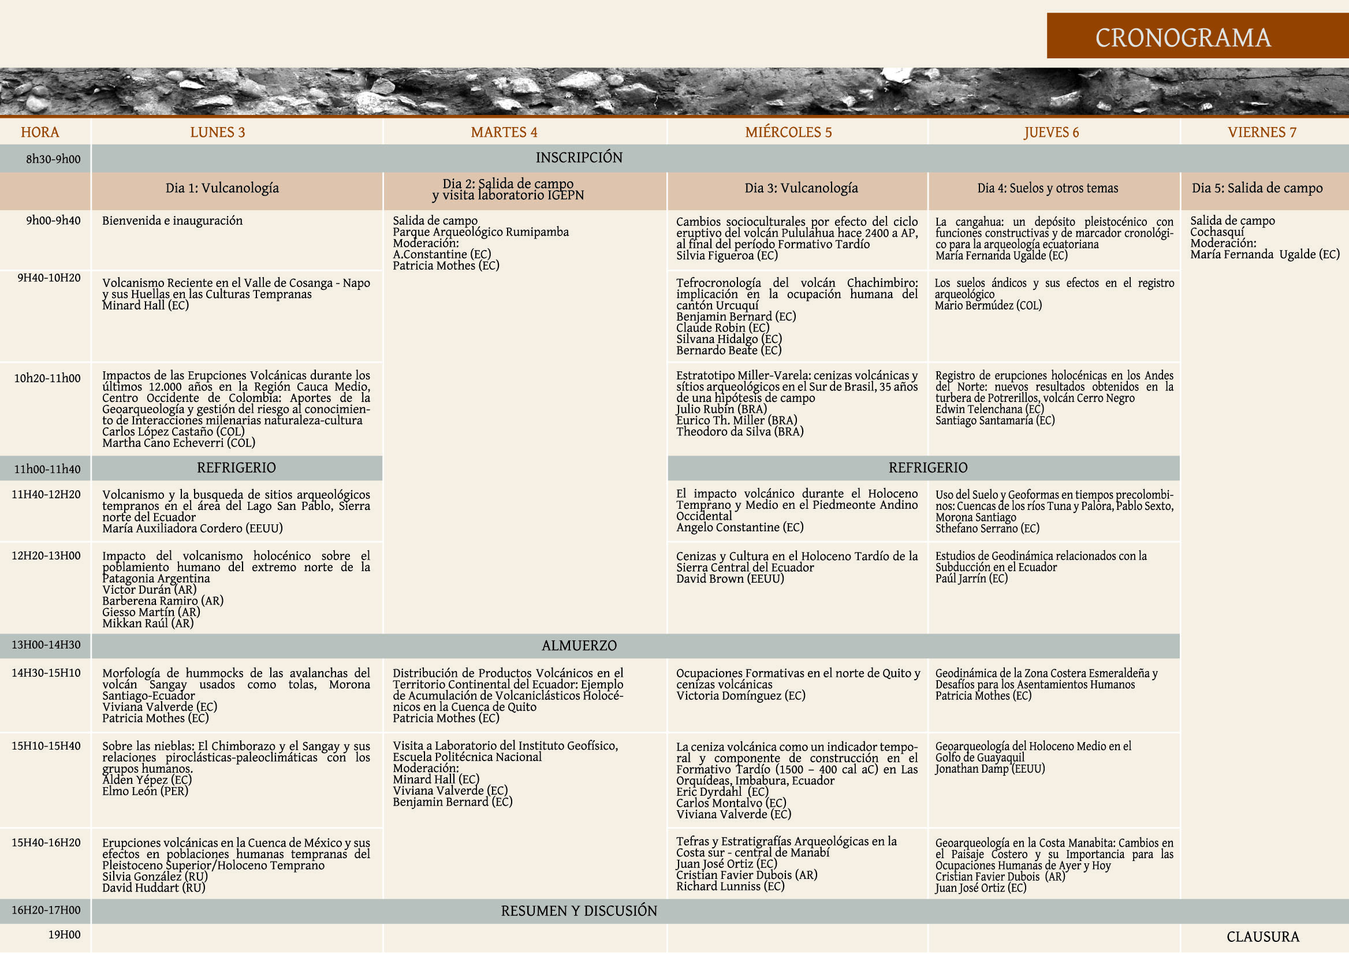Click 'Elmo León (PER)' speaker name

coord(145,791)
